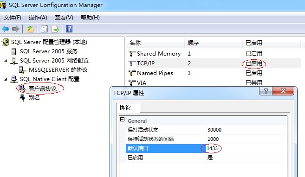The width and height of the screenshot is (305, 177).
Task: Click the MSSQLSERVER 的协议 icon
Action: 23,70
